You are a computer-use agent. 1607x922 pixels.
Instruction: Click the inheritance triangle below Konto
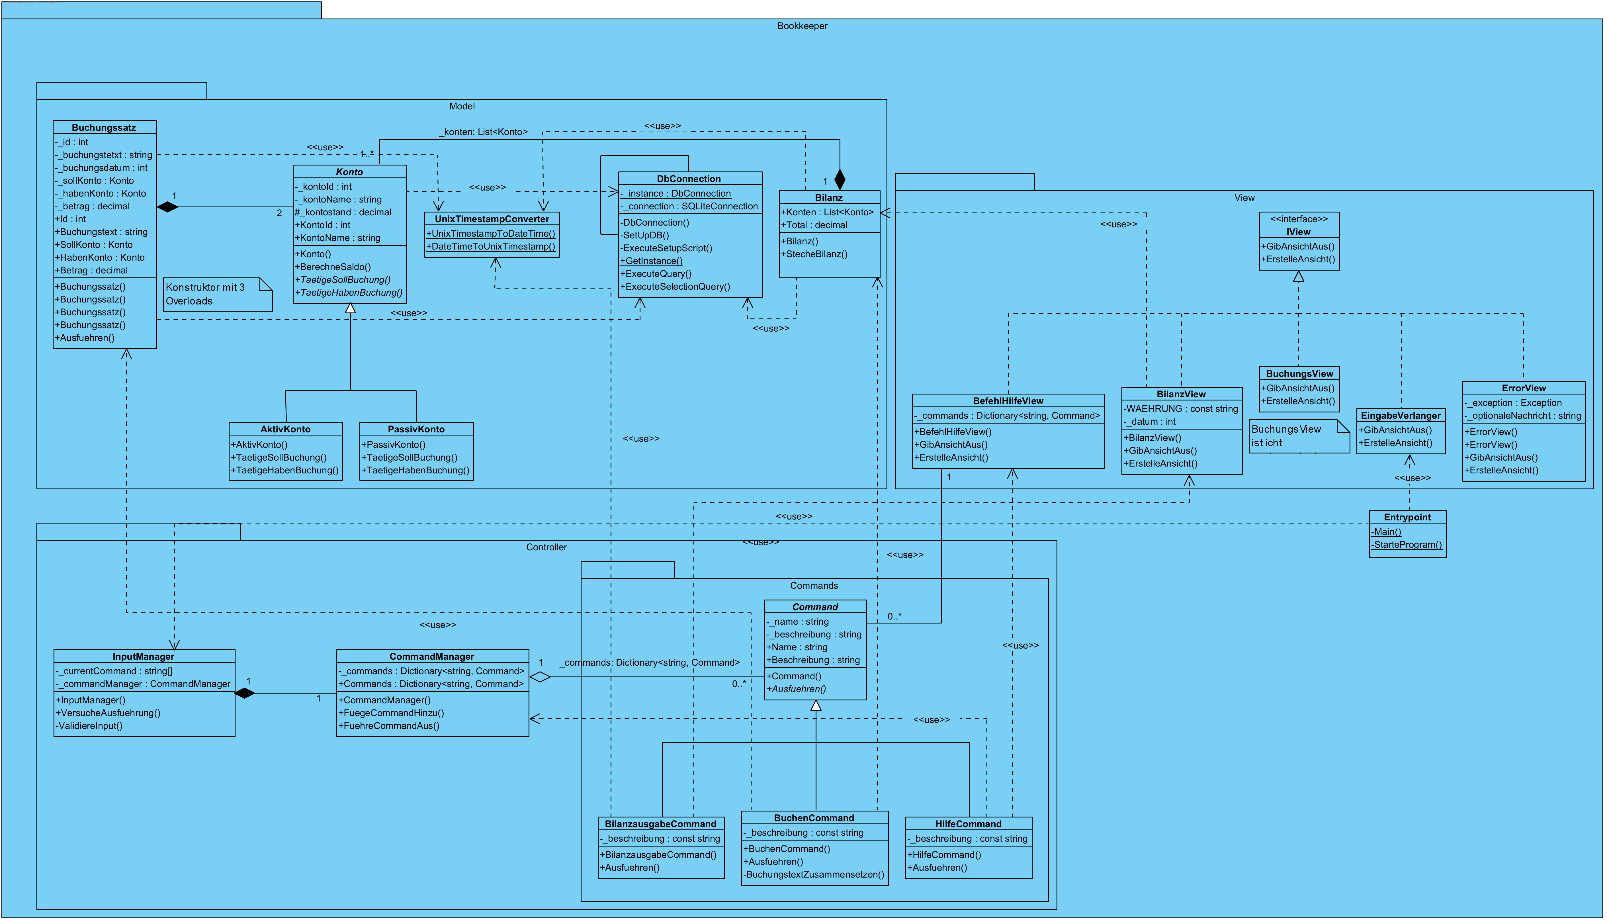[350, 309]
